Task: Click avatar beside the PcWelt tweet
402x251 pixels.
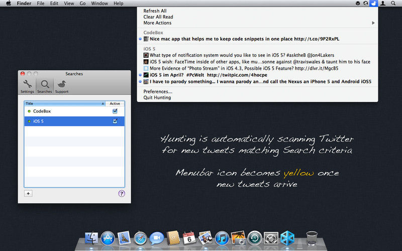Action: [x=146, y=75]
